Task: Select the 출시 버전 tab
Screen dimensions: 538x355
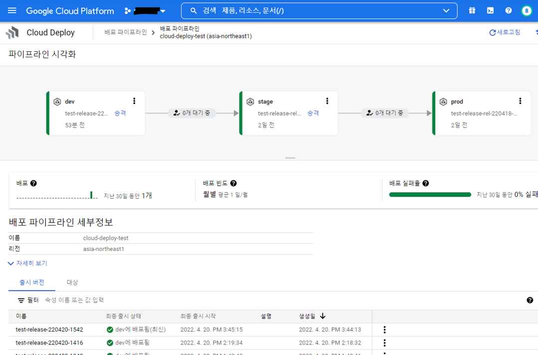Action: 32,282
